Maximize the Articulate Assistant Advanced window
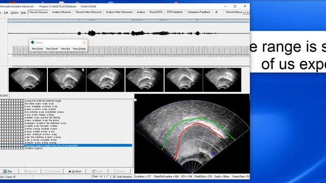The height and width of the screenshot is (183, 326). tap(235, 7)
